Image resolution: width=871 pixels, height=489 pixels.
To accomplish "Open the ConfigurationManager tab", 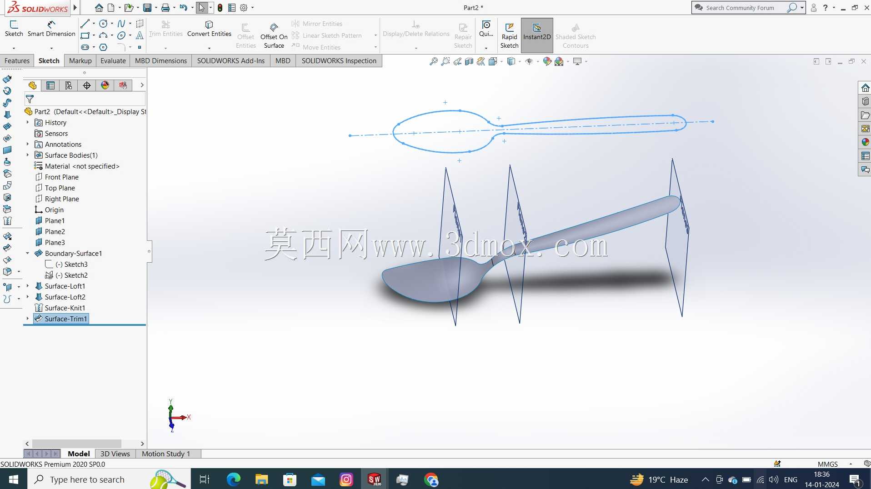I will (x=69, y=85).
